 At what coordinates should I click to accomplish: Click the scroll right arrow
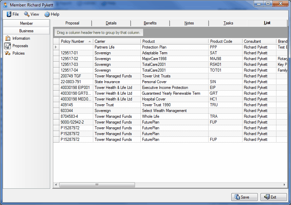pyautogui.click(x=284, y=185)
